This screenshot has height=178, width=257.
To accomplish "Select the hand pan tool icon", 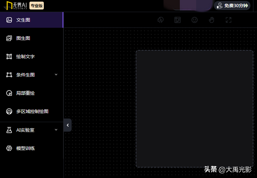I will (211, 20).
